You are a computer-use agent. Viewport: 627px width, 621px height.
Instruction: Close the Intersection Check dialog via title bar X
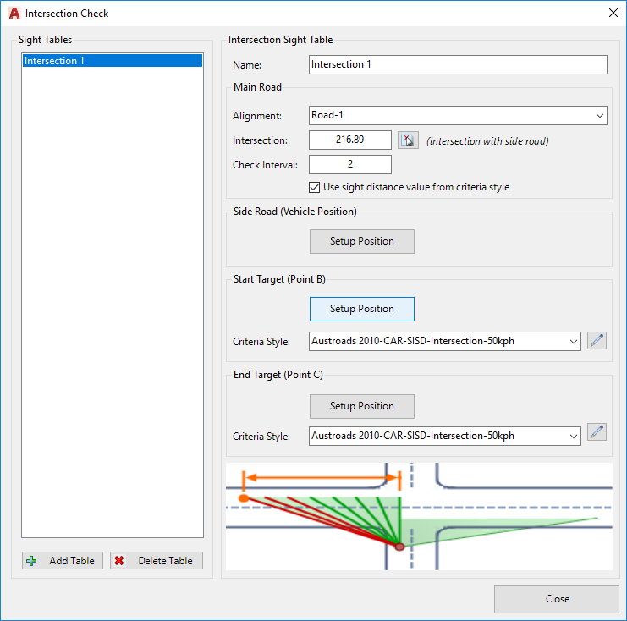[612, 14]
